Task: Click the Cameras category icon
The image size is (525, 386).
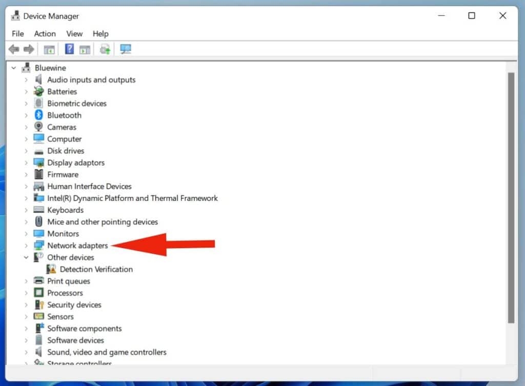Action: pyautogui.click(x=38, y=127)
